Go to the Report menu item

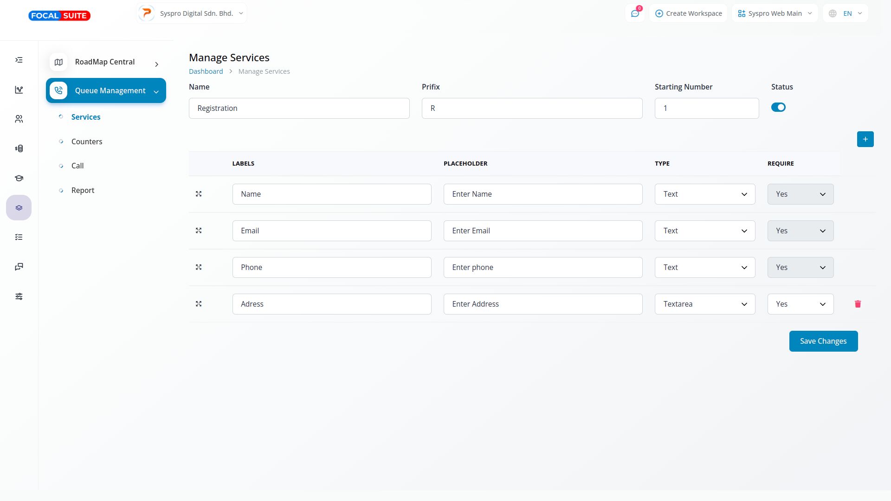point(83,190)
